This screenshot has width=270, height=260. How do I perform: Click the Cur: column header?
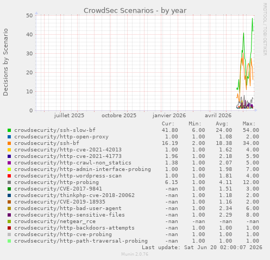point(168,124)
